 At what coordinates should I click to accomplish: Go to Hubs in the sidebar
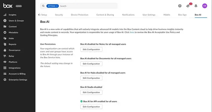11,38
